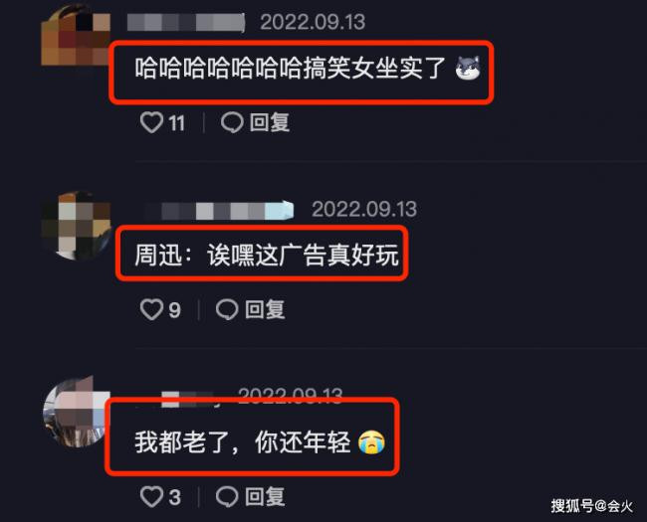This screenshot has height=522, width=647.
Task: Open the third commenter's avatar
Action: 76,412
